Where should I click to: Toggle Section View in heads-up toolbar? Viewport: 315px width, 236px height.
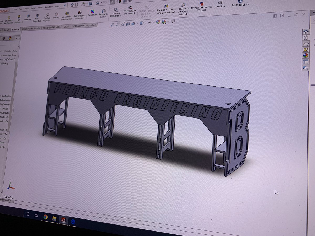[128, 24]
